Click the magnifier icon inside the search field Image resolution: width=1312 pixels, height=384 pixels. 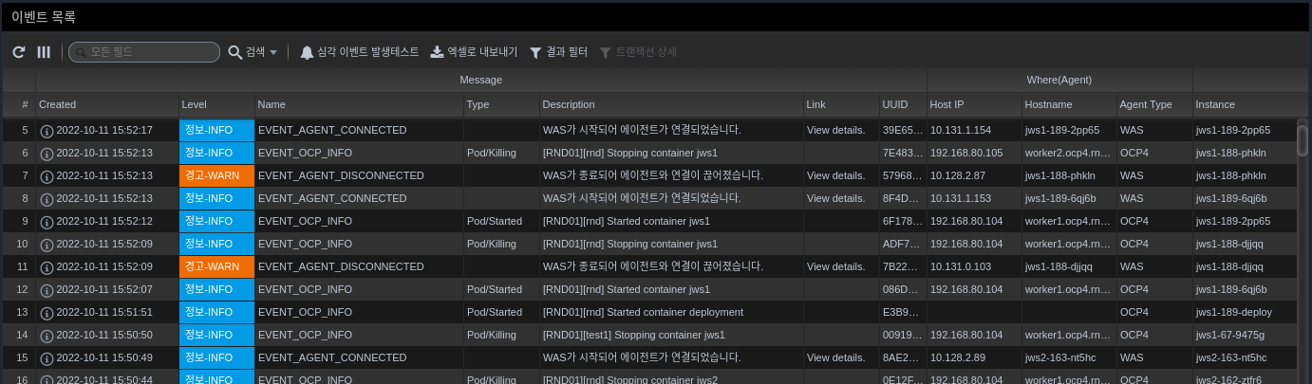pos(80,52)
